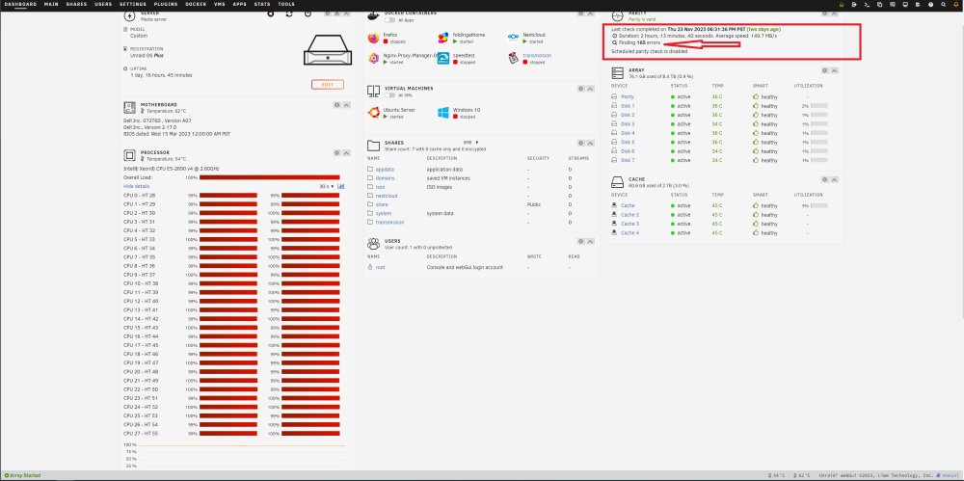Open Cache tile gear settings
Viewport: 964px width, 481px height.
[825, 179]
